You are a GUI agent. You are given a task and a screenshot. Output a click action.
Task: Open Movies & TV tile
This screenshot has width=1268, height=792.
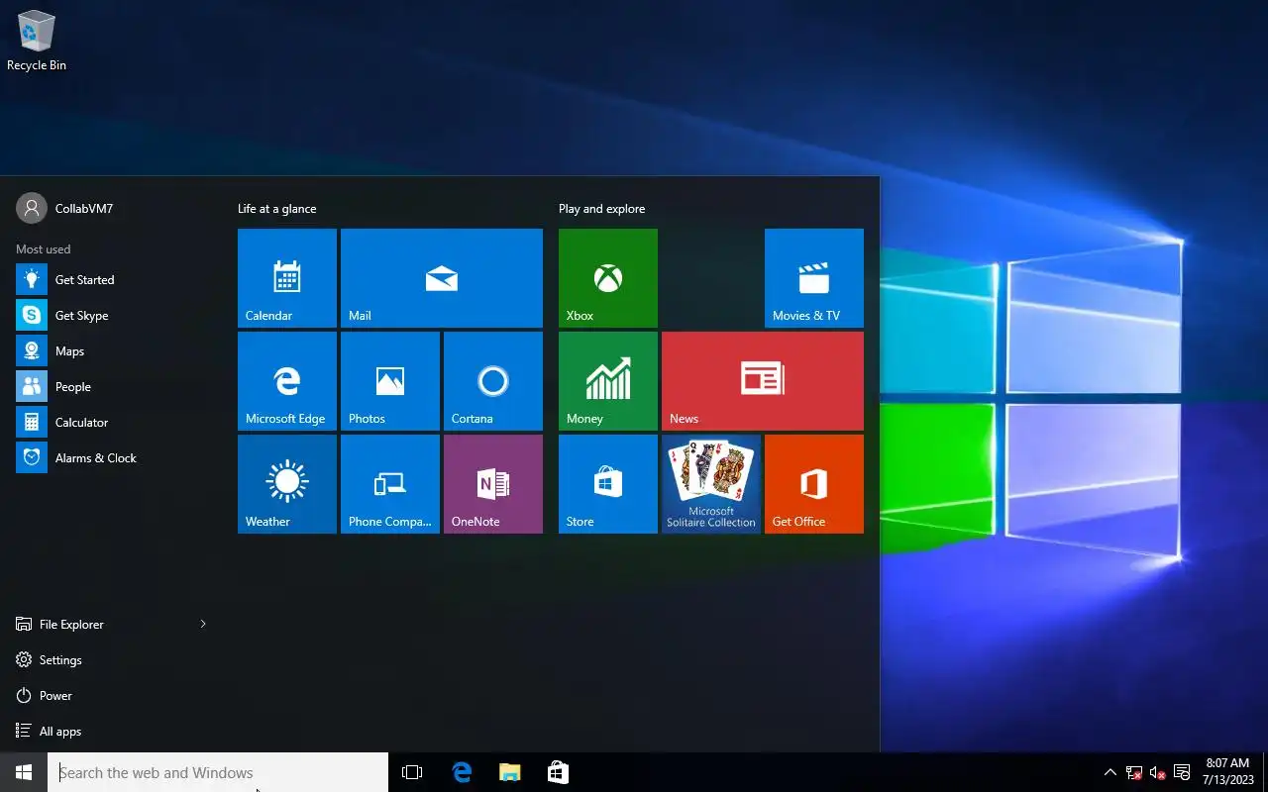click(814, 278)
